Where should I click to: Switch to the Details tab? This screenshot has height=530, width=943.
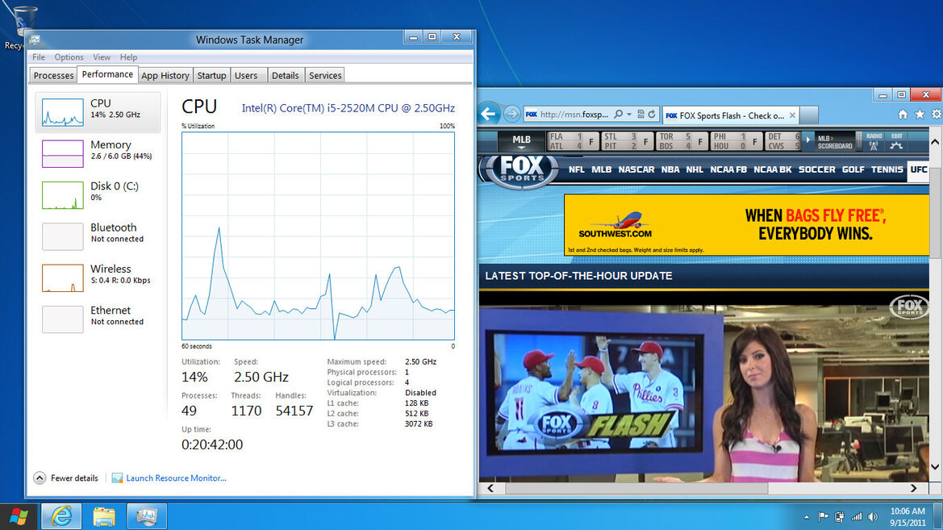(285, 75)
